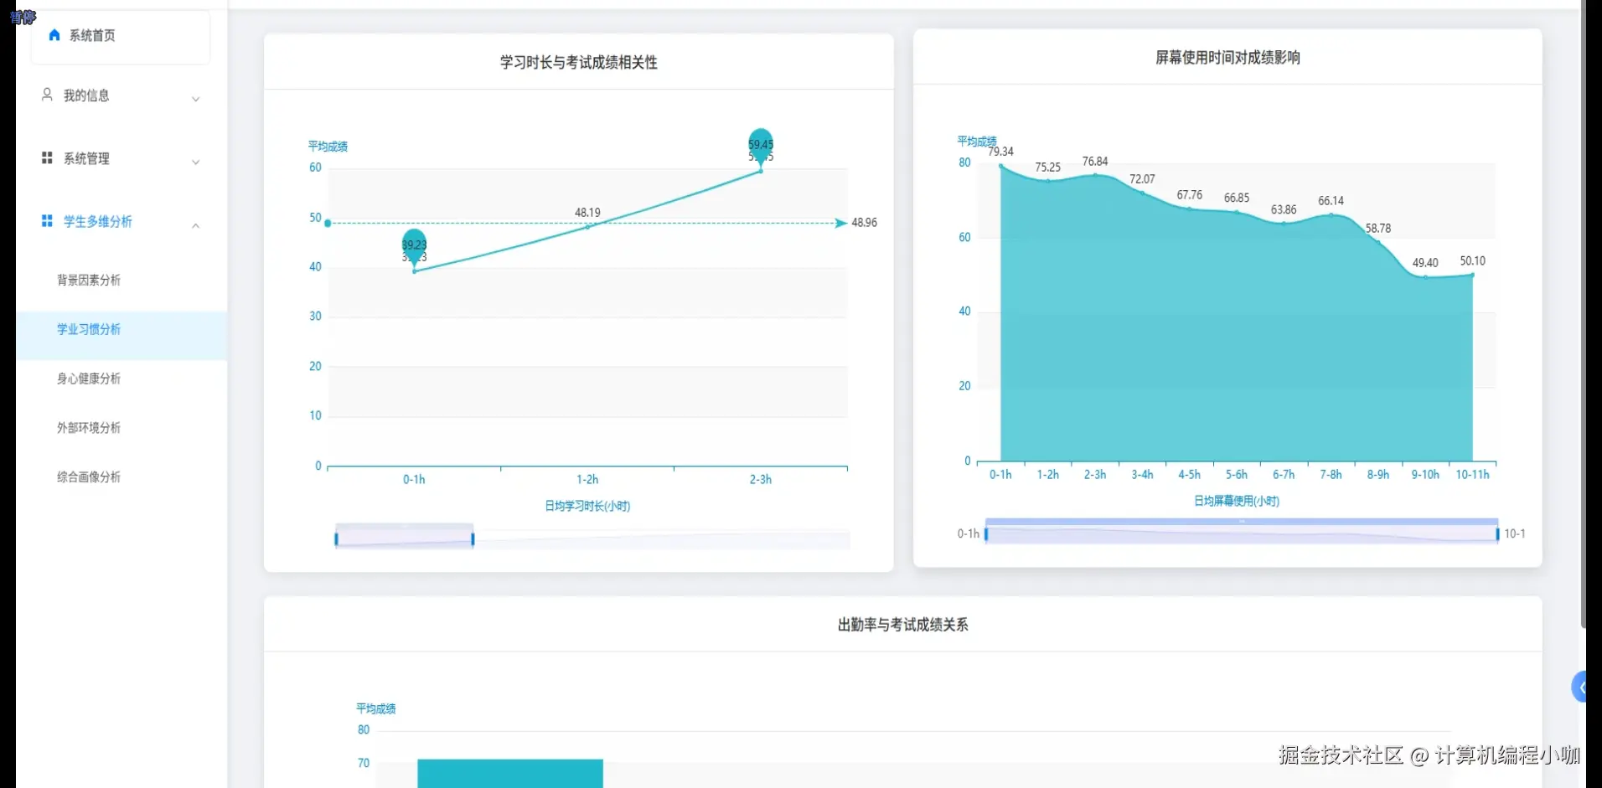Click the 72.07 data label on screen chart
The height and width of the screenshot is (788, 1602).
[1142, 179]
